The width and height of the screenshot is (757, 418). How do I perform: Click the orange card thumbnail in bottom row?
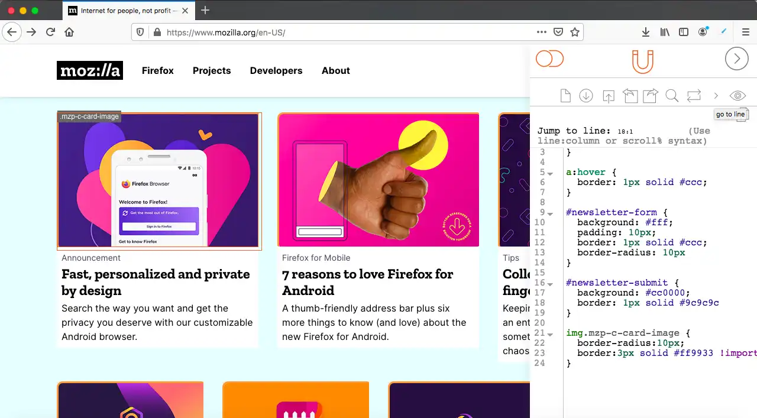(x=296, y=400)
